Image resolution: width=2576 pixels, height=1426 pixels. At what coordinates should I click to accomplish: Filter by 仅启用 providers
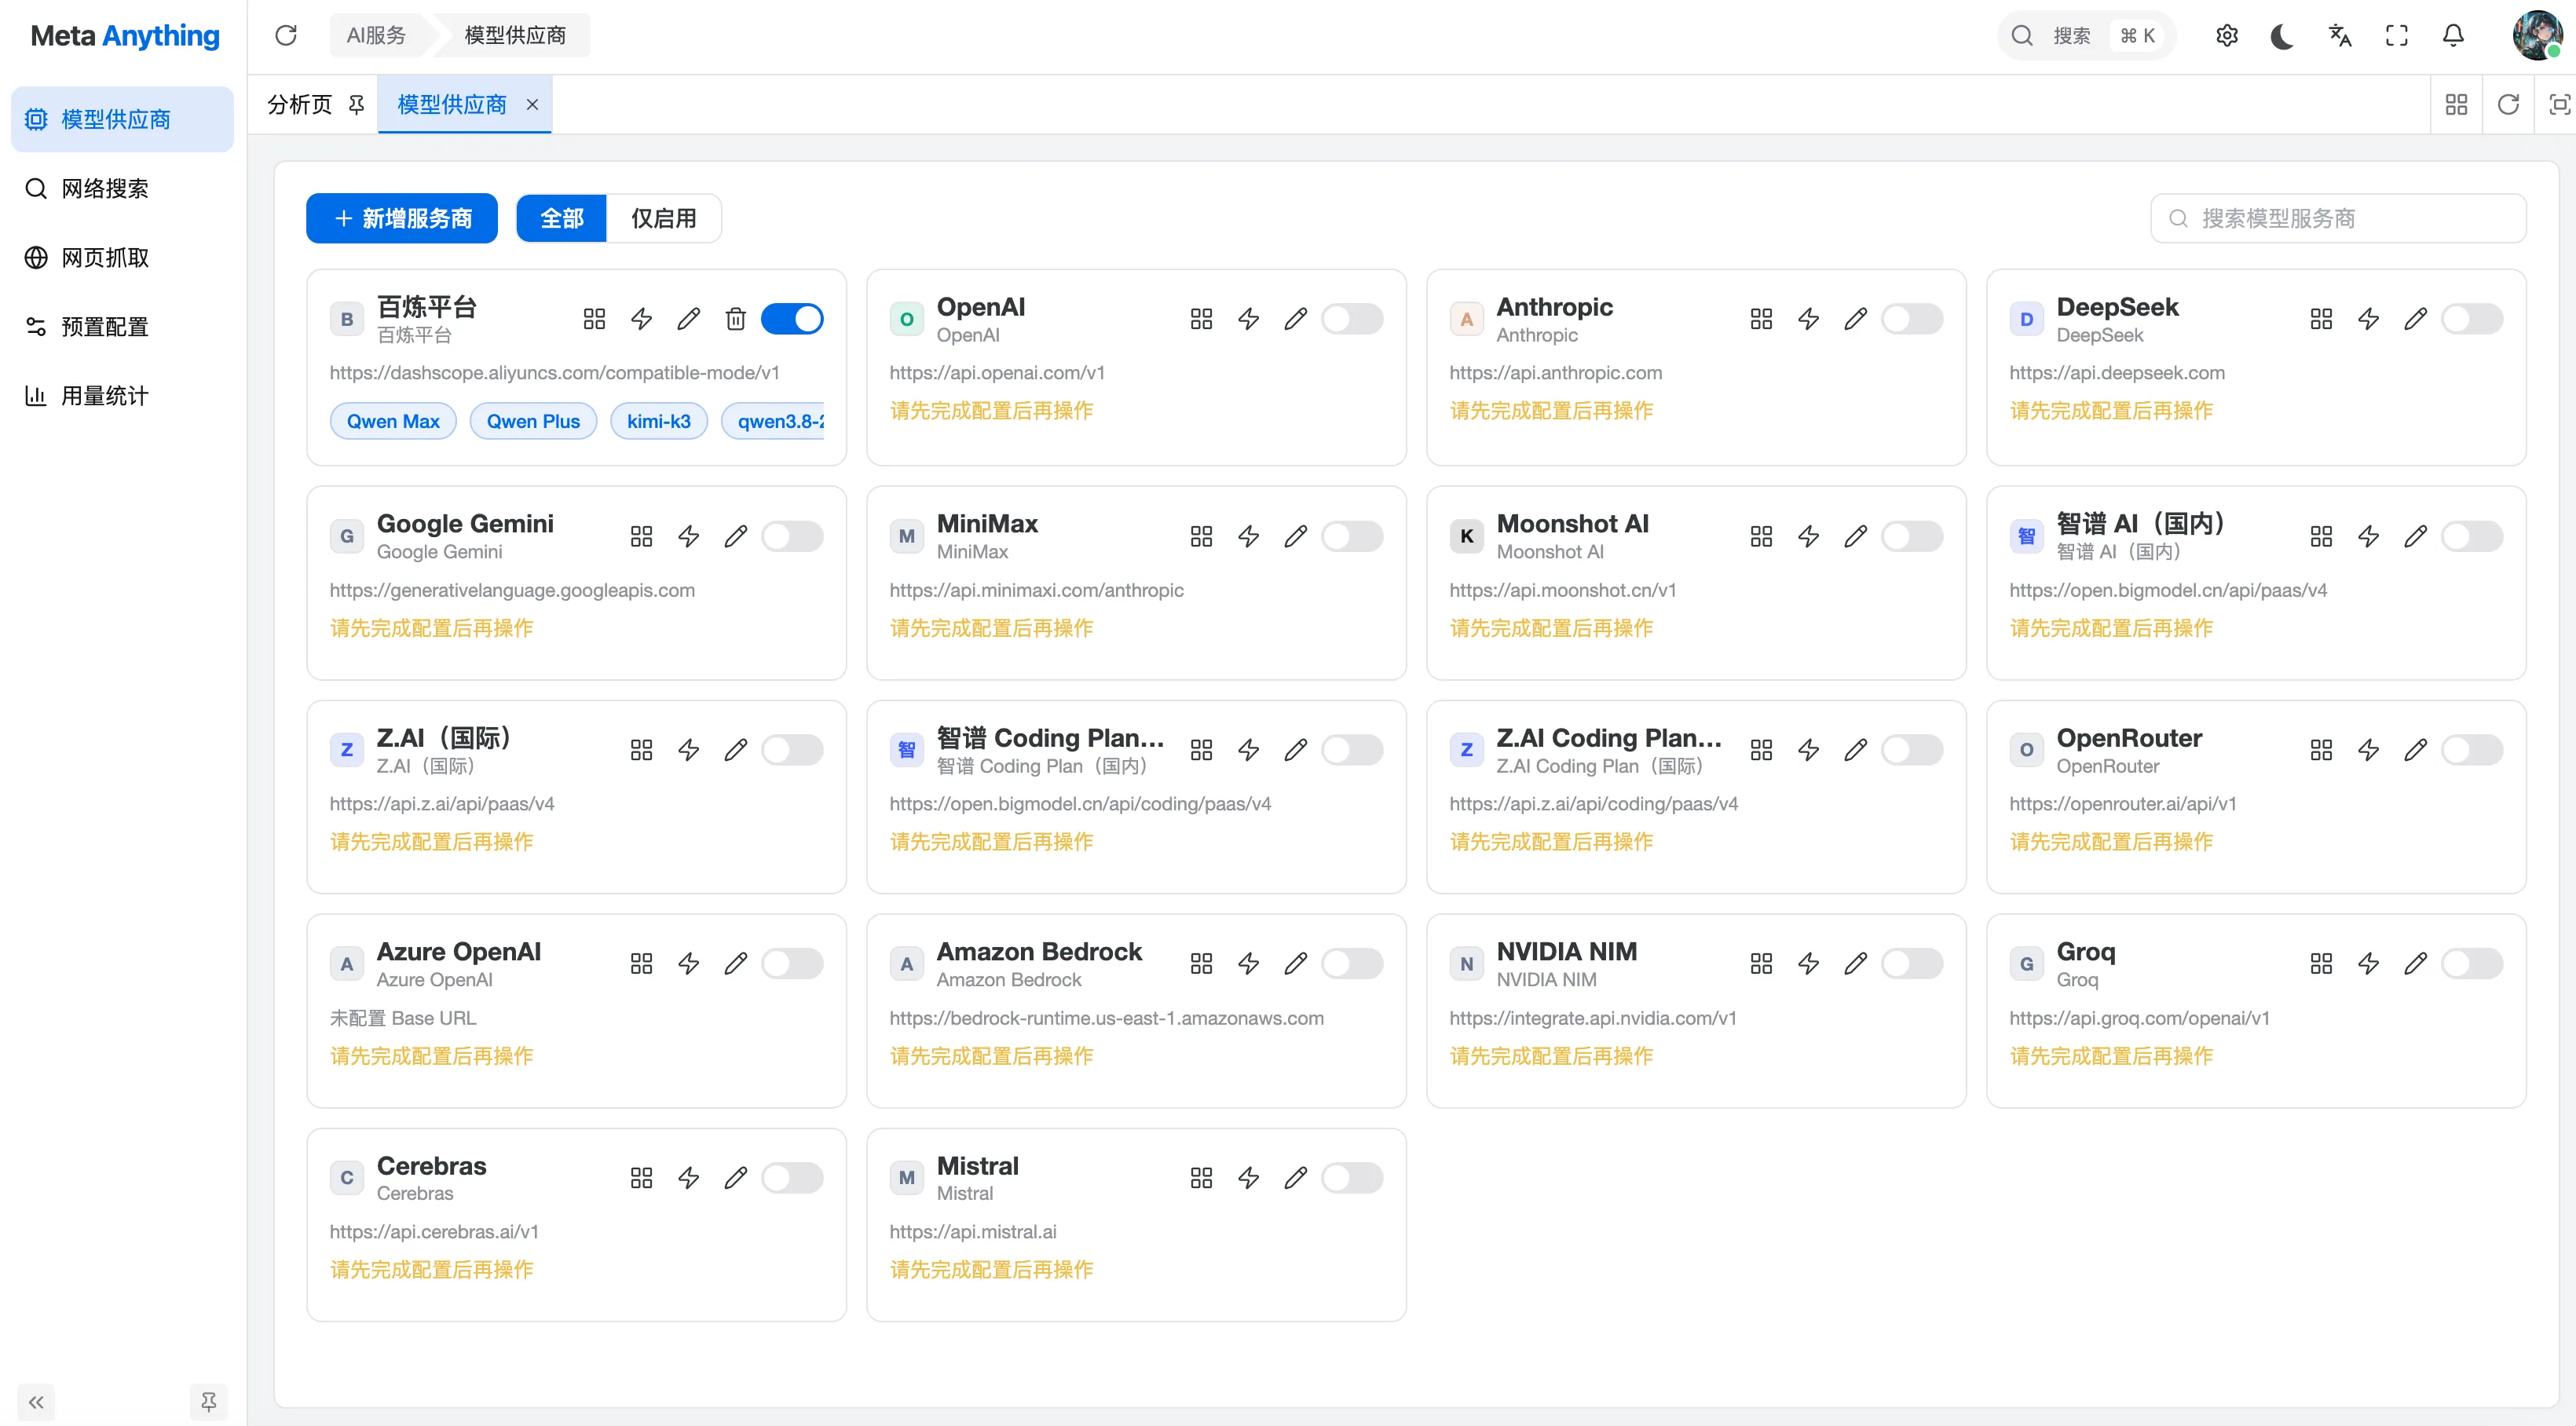[x=663, y=218]
